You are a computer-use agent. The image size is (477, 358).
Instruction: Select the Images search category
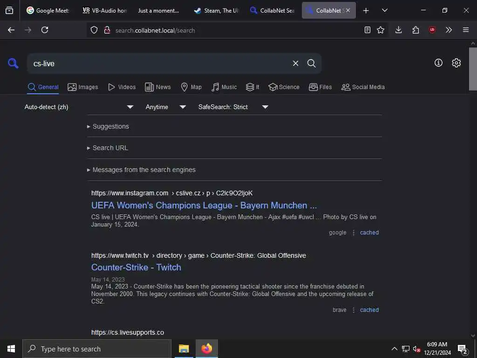click(x=83, y=87)
